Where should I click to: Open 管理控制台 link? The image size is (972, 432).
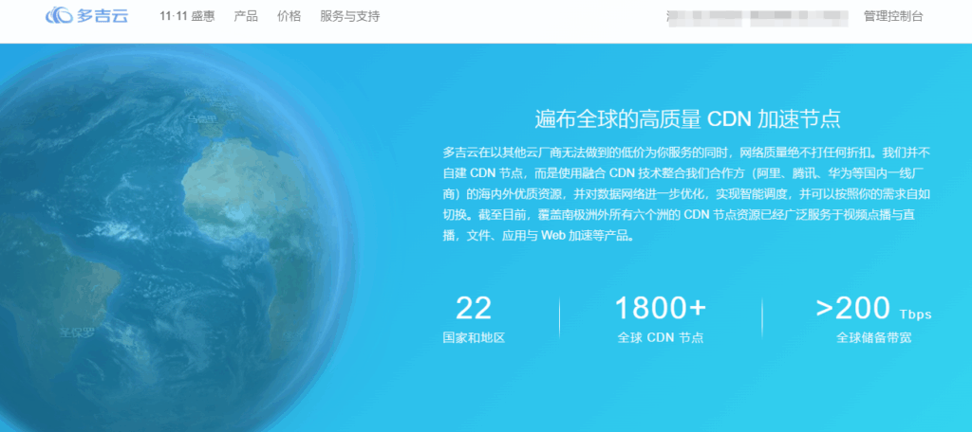click(x=893, y=17)
